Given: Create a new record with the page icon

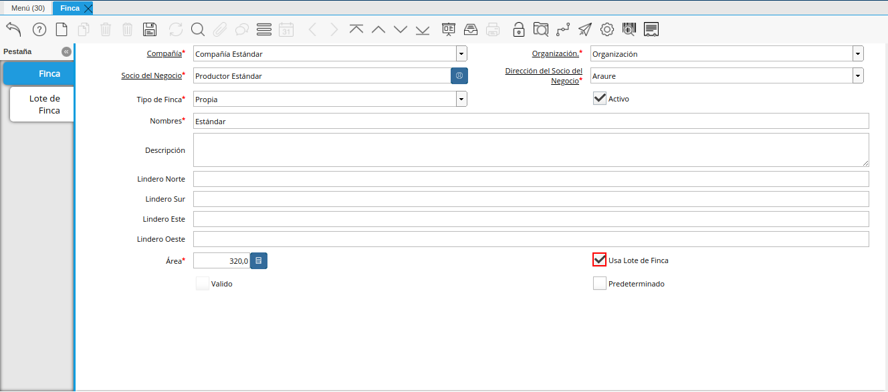Looking at the screenshot, I should pyautogui.click(x=62, y=29).
